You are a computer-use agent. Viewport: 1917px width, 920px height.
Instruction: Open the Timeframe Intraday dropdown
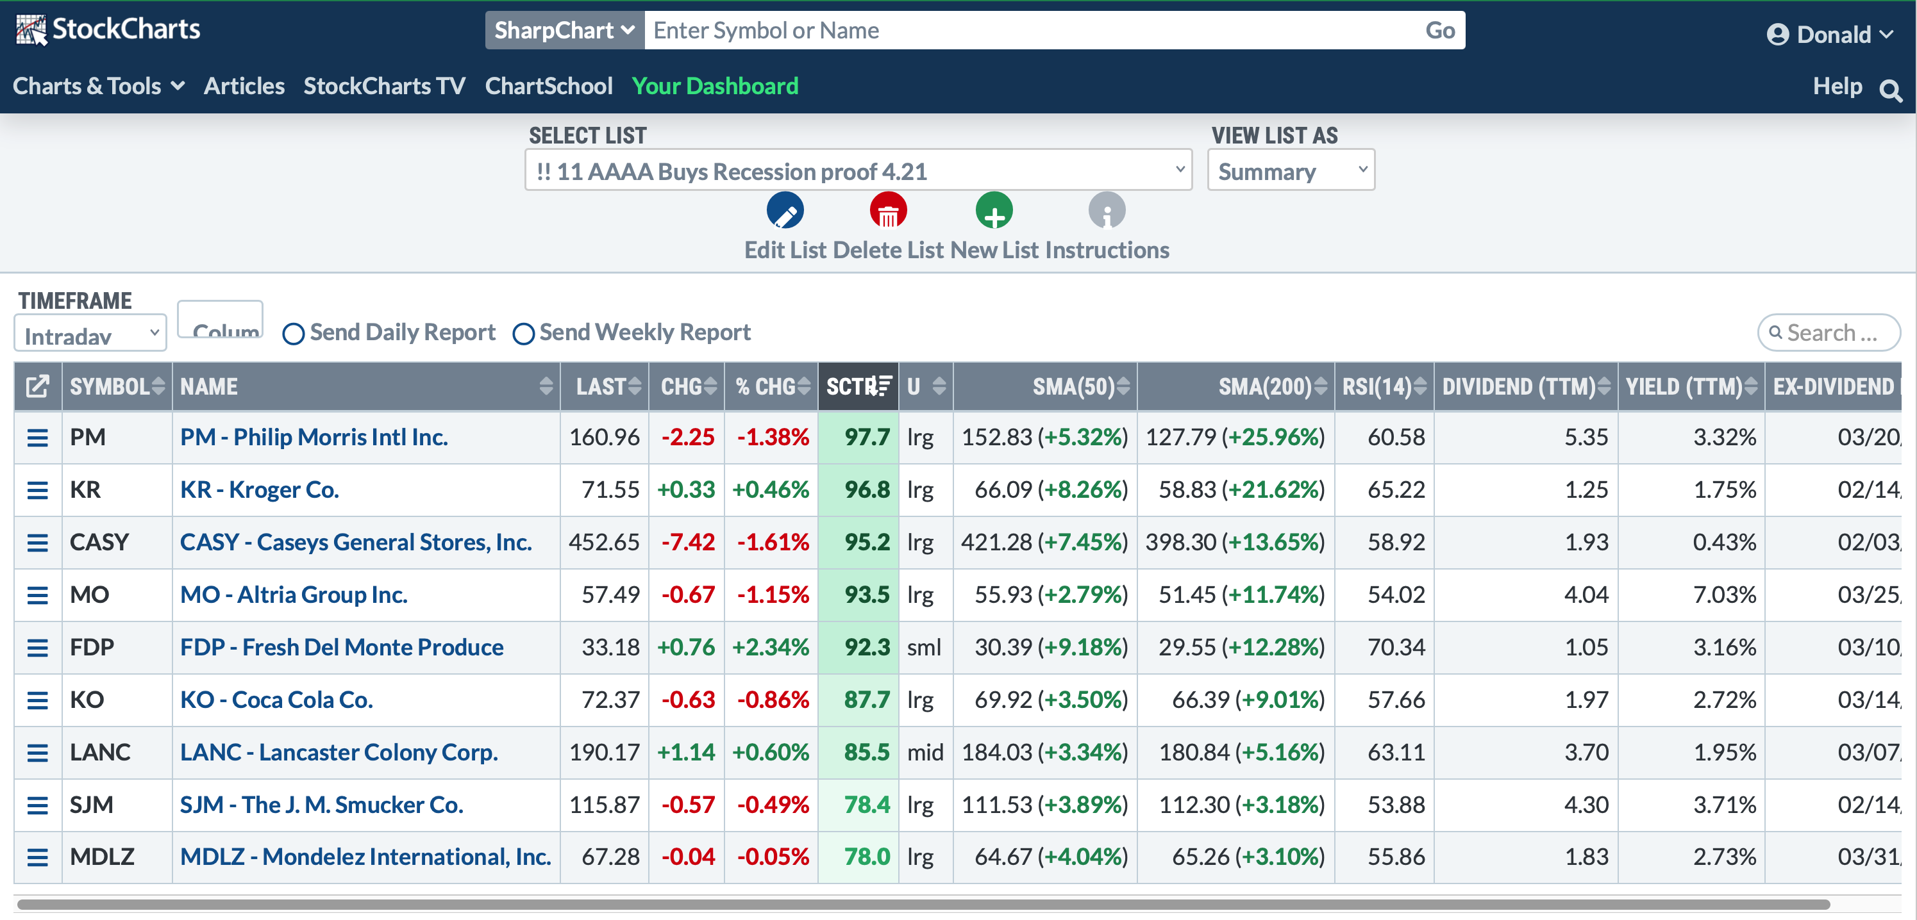[x=90, y=333]
